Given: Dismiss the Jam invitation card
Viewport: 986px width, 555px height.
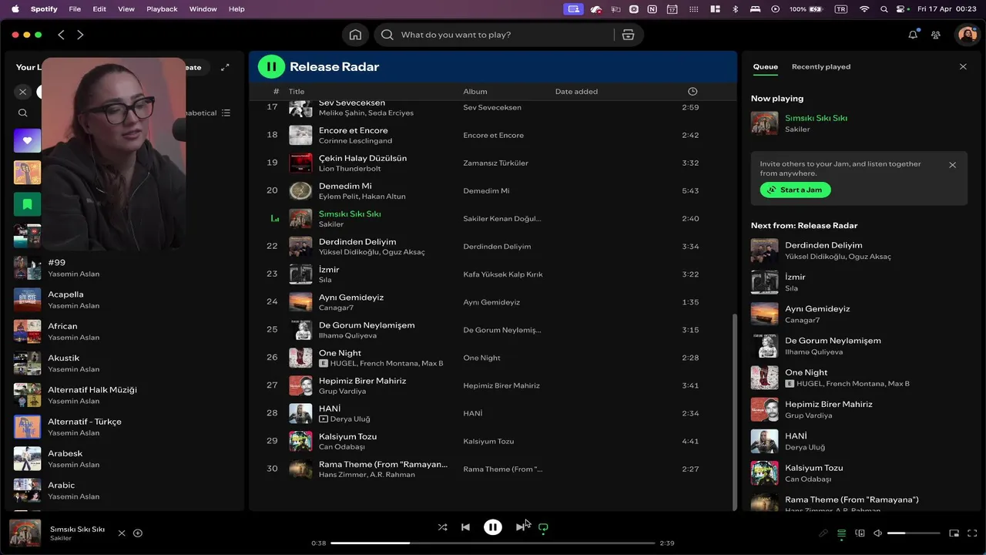Looking at the screenshot, I should 952,165.
